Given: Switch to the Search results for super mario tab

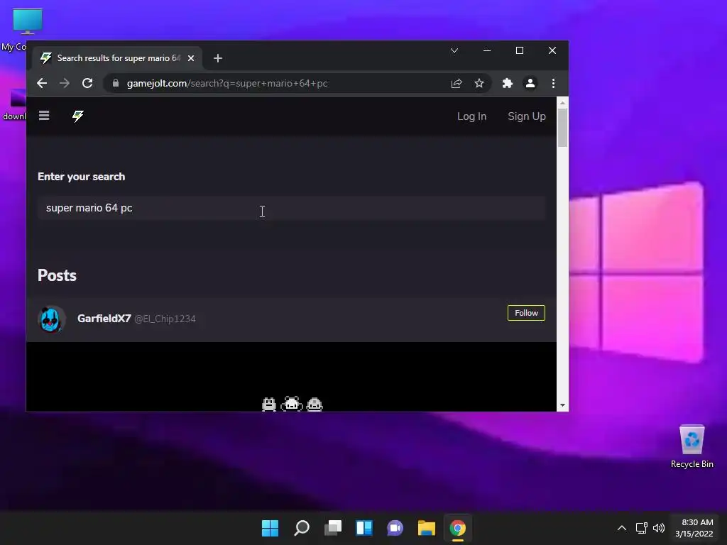Looking at the screenshot, I should pos(117,58).
